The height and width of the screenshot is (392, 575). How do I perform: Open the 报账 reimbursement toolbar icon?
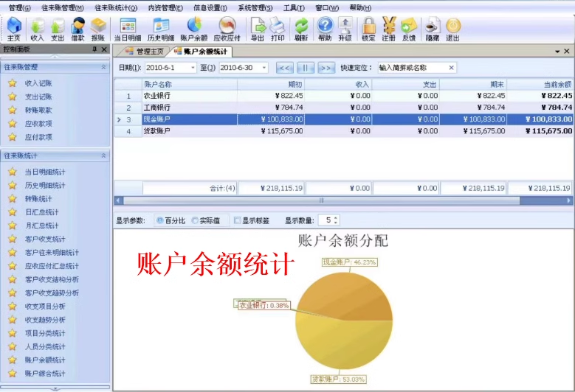(98, 29)
